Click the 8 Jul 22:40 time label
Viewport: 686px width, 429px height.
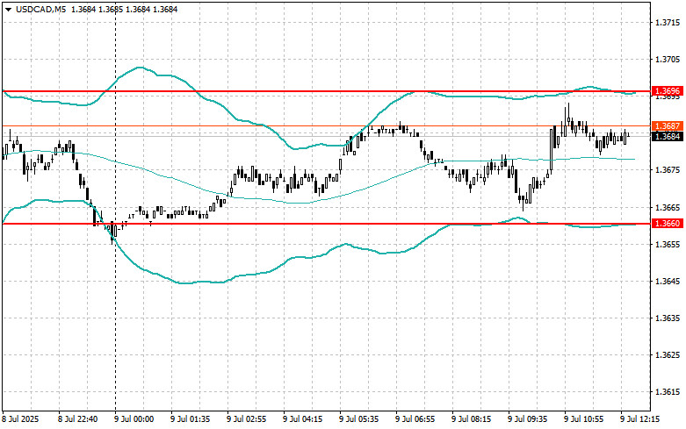coord(78,419)
